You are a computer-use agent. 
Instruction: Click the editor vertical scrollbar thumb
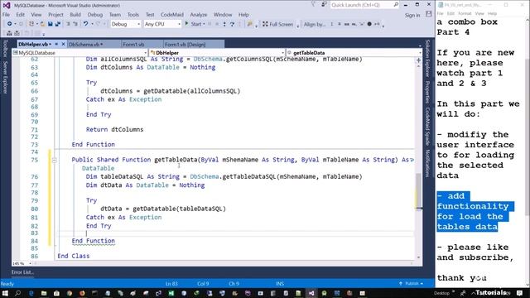click(x=418, y=191)
